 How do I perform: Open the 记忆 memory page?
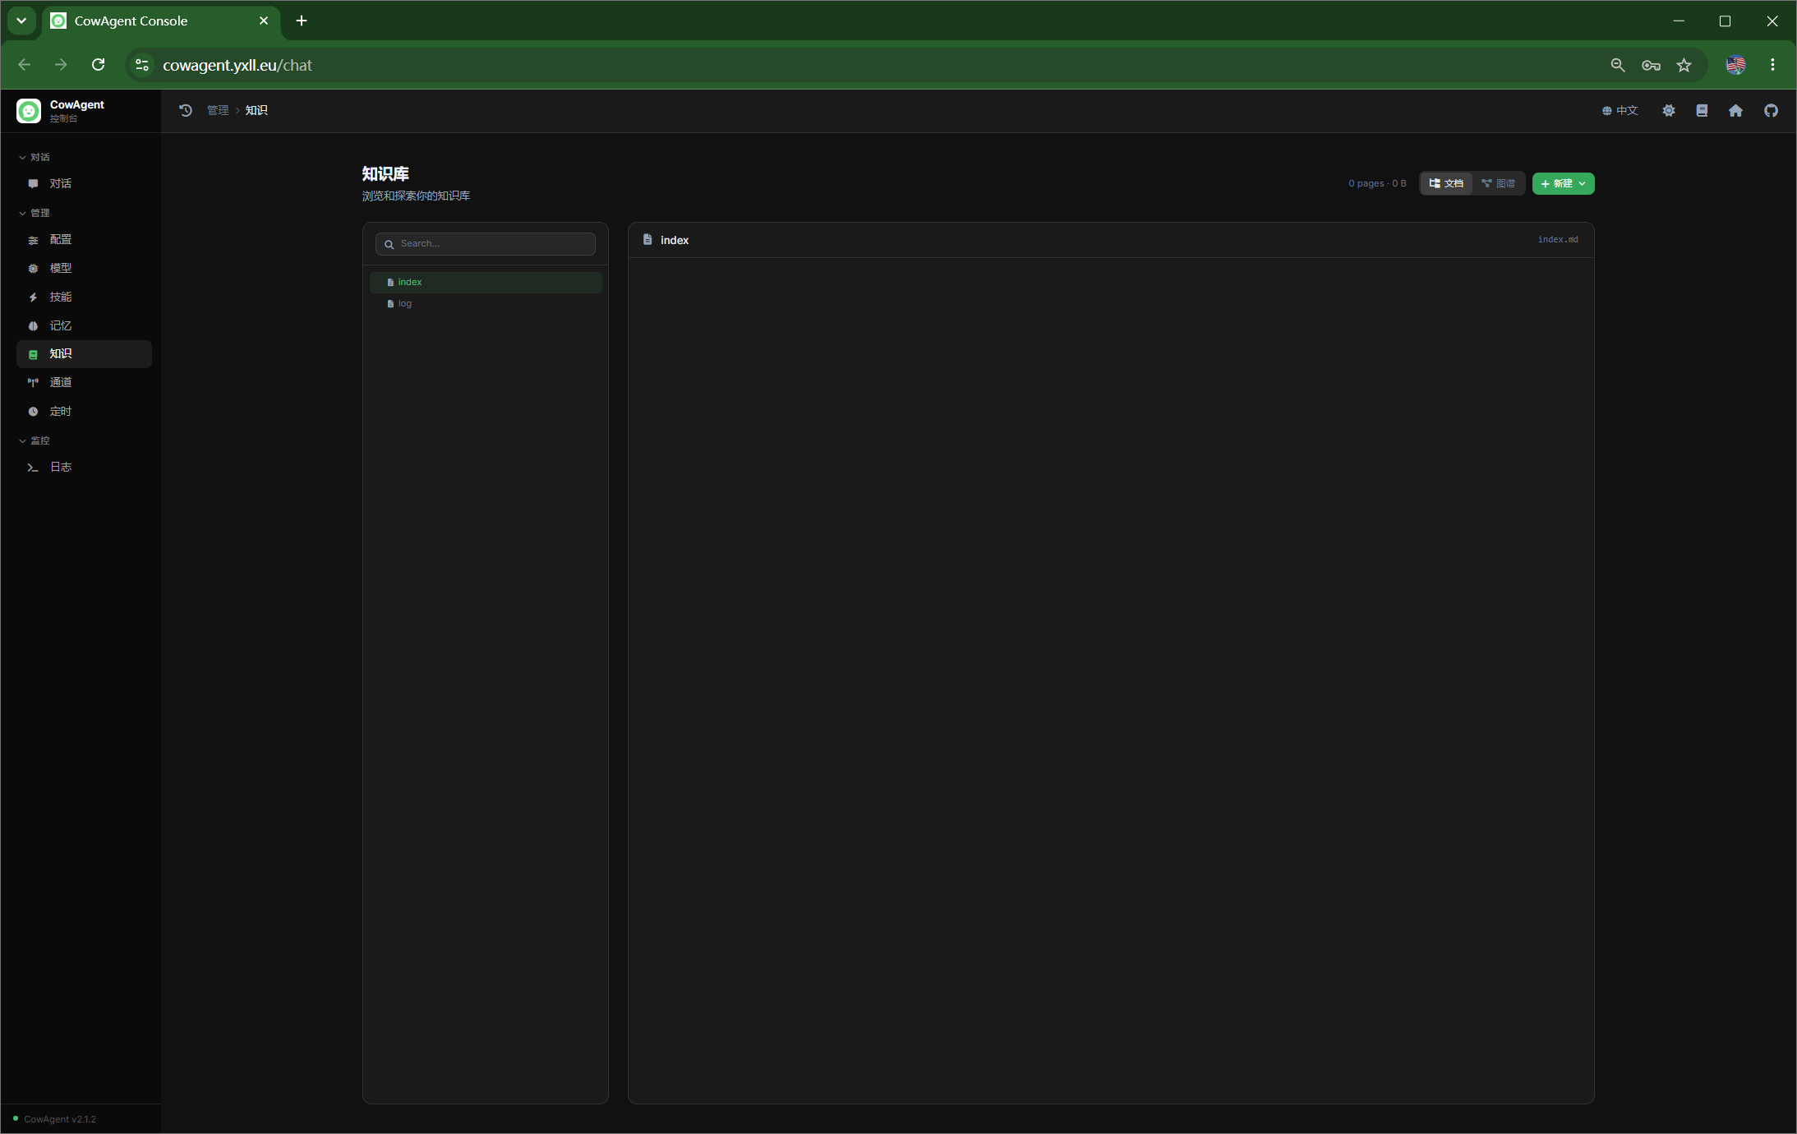[x=84, y=325]
